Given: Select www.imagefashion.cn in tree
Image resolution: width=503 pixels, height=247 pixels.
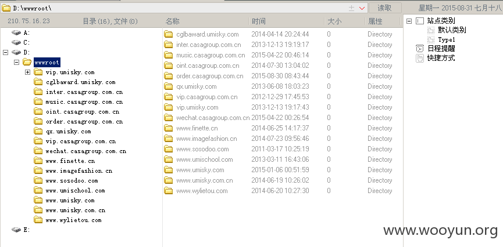Looking at the screenshot, I should (79, 171).
